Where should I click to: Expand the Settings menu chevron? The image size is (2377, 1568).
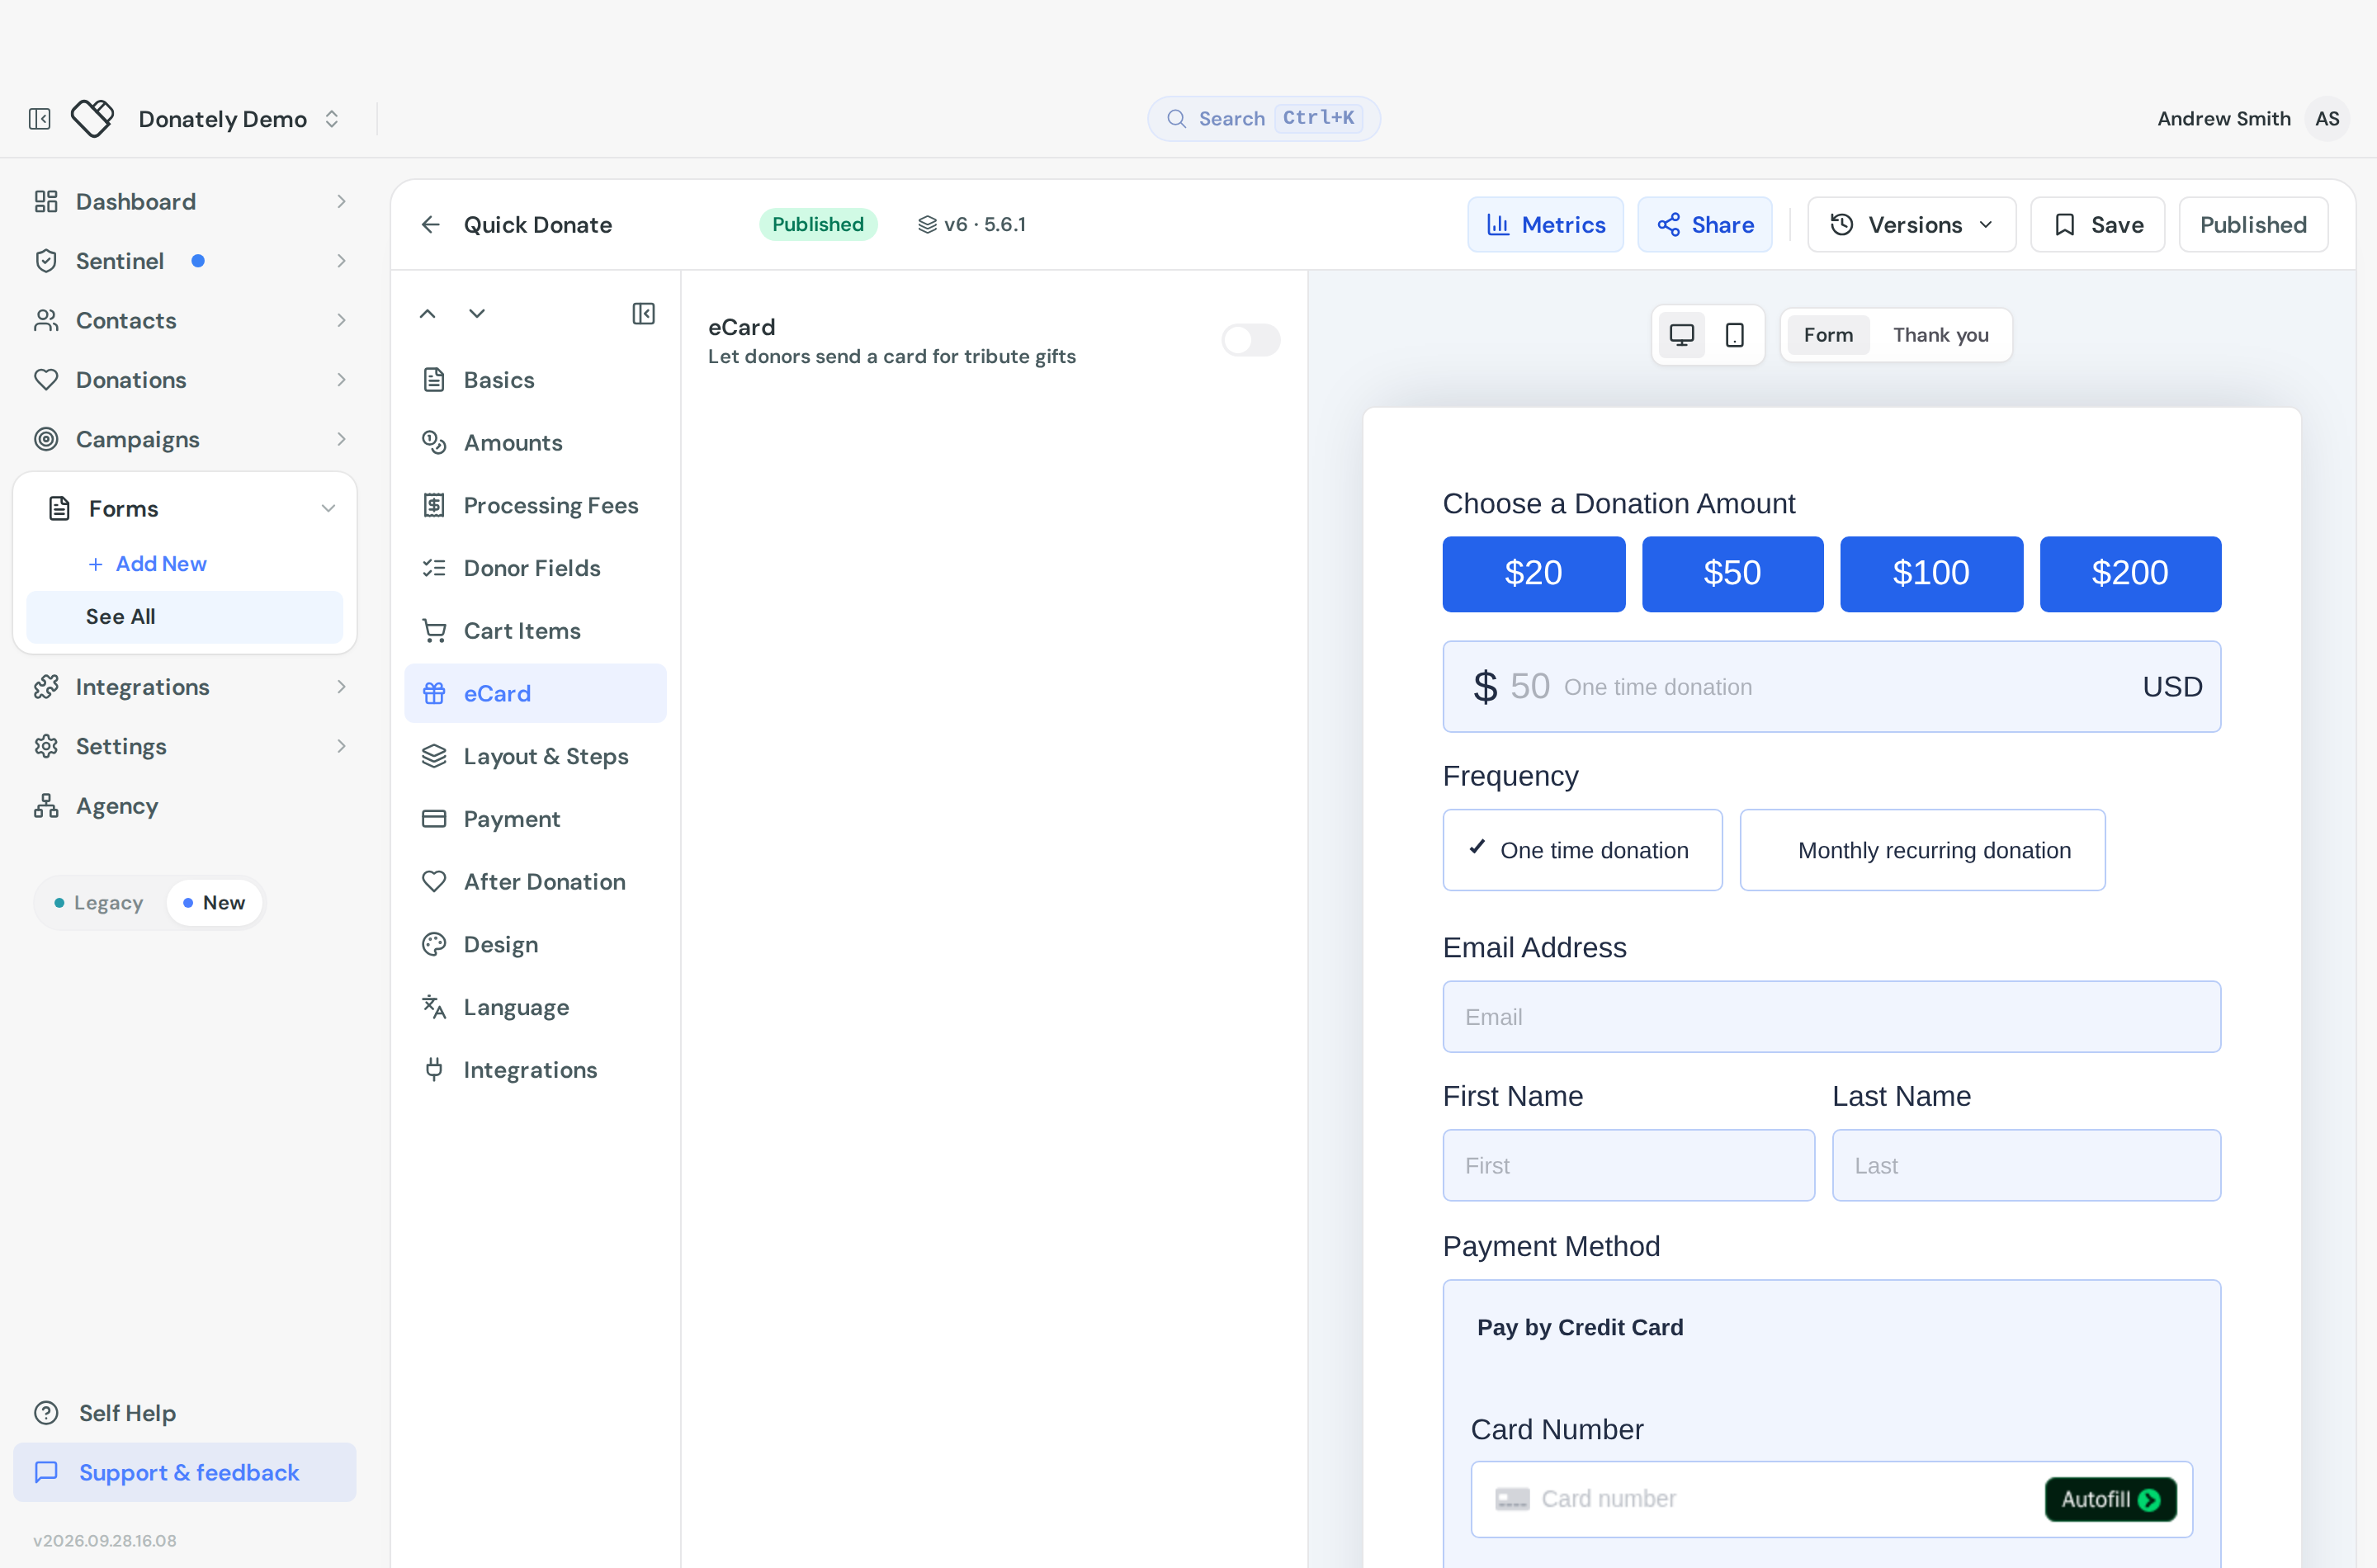point(341,746)
